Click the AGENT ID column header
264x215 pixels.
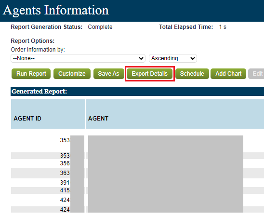click(x=48, y=114)
